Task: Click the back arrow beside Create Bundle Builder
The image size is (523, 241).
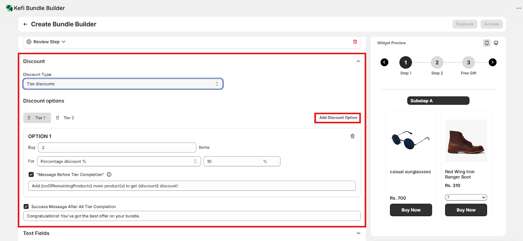Action: [x=25, y=24]
